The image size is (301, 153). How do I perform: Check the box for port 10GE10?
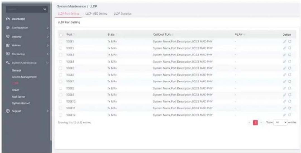click(x=61, y=101)
